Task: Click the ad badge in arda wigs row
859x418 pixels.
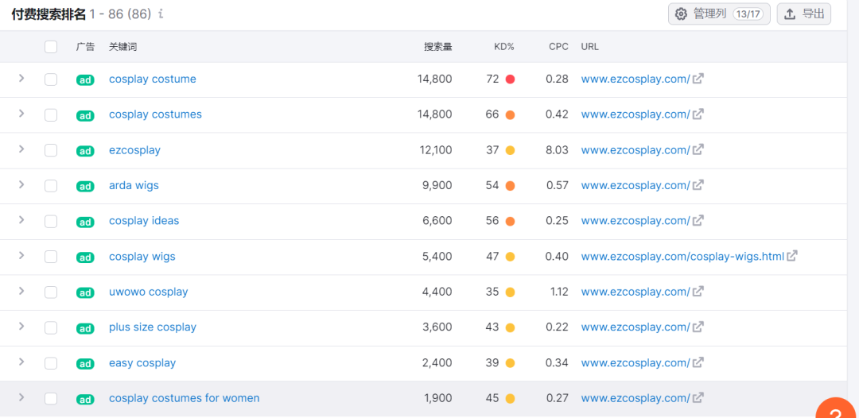Action: tap(85, 186)
